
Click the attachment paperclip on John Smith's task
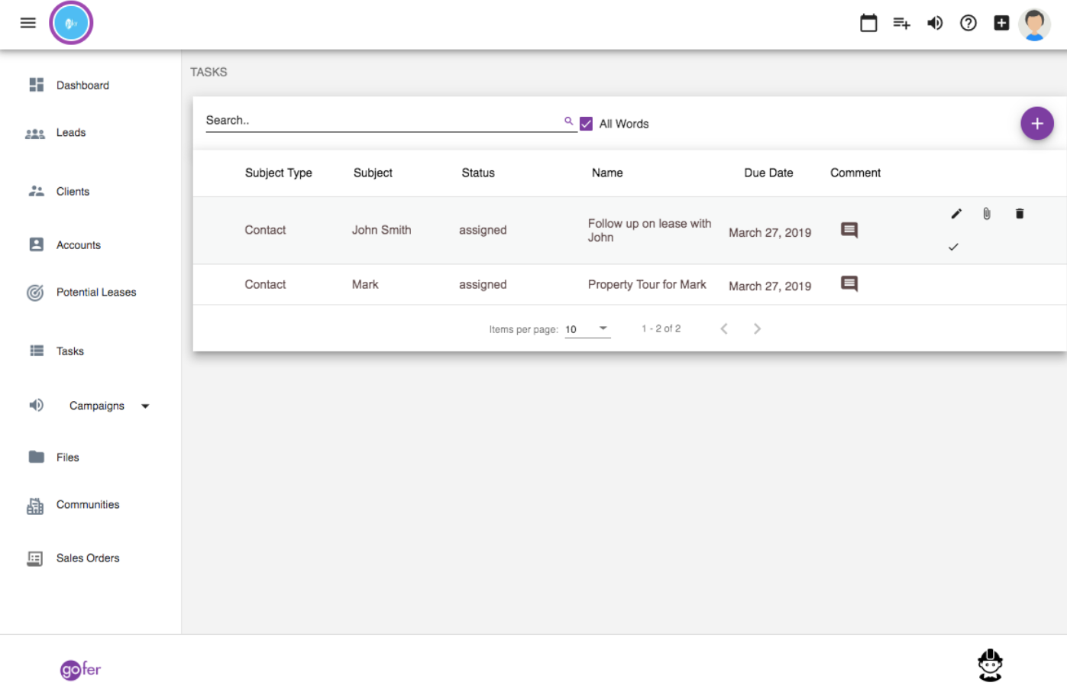[986, 214]
